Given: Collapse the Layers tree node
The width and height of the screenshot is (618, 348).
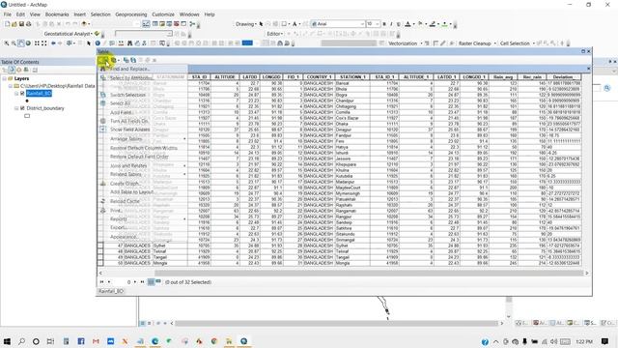Looking at the screenshot, I should pyautogui.click(x=4, y=78).
